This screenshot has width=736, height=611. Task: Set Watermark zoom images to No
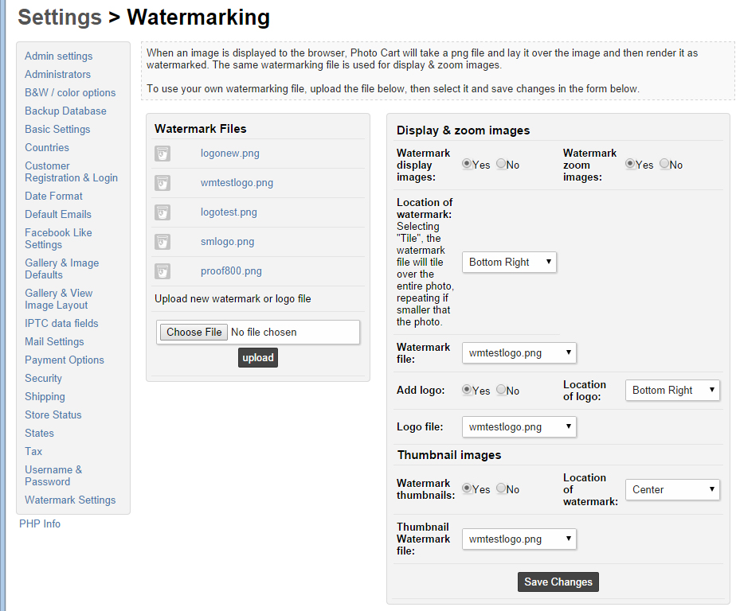pyautogui.click(x=664, y=164)
